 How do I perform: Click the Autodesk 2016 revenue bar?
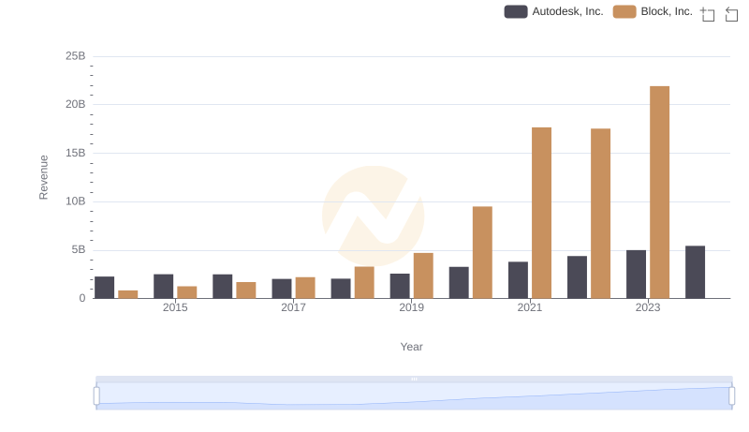pos(223,286)
